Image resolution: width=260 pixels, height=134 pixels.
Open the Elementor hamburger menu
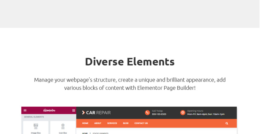[25, 111]
